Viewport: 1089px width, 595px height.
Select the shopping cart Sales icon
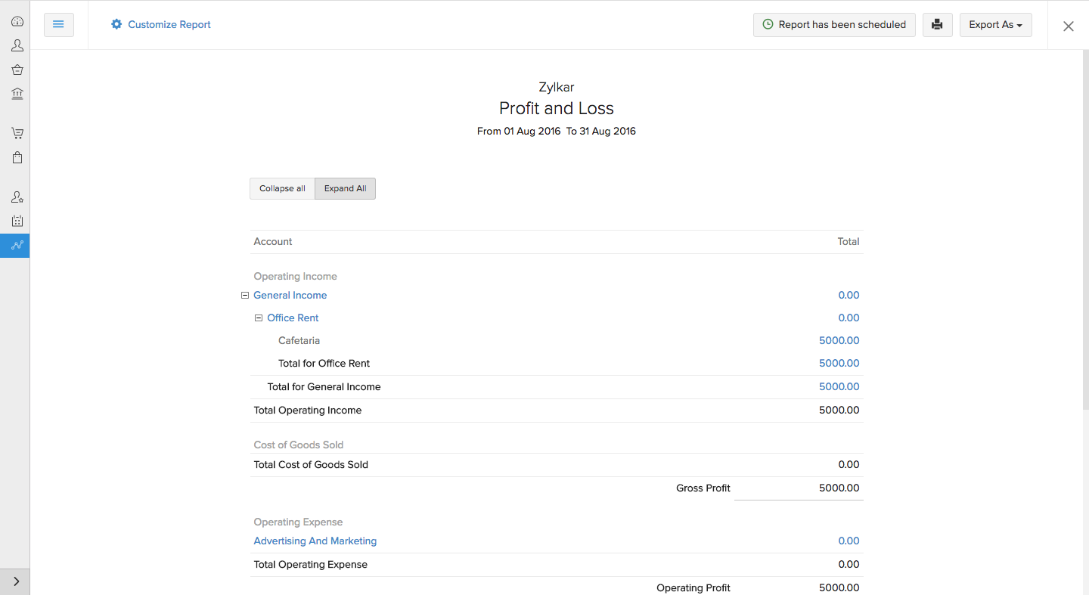click(x=17, y=133)
